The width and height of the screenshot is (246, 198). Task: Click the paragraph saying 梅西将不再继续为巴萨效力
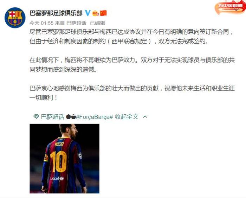click(x=132, y=65)
